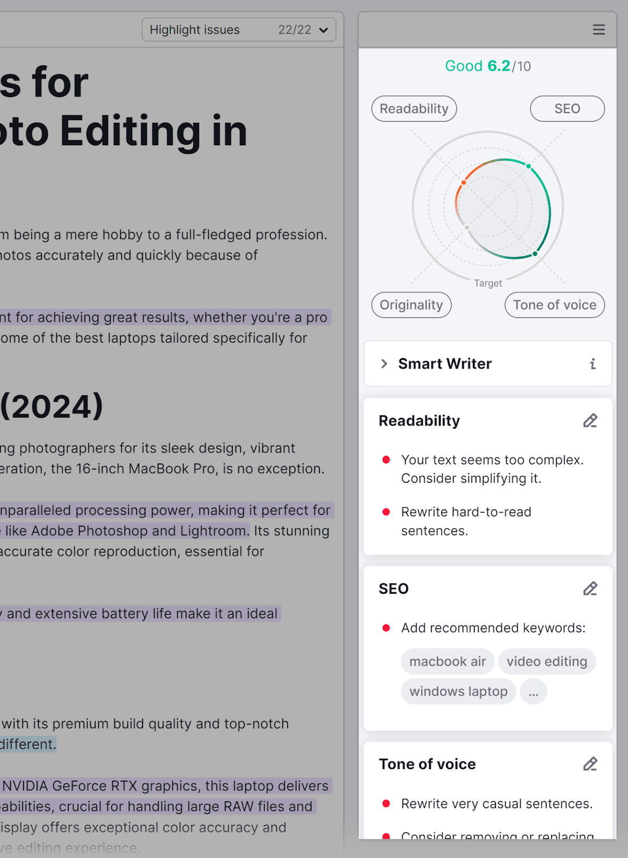Open the hamburger menu in the panel header
The width and height of the screenshot is (628, 858).
coord(598,29)
